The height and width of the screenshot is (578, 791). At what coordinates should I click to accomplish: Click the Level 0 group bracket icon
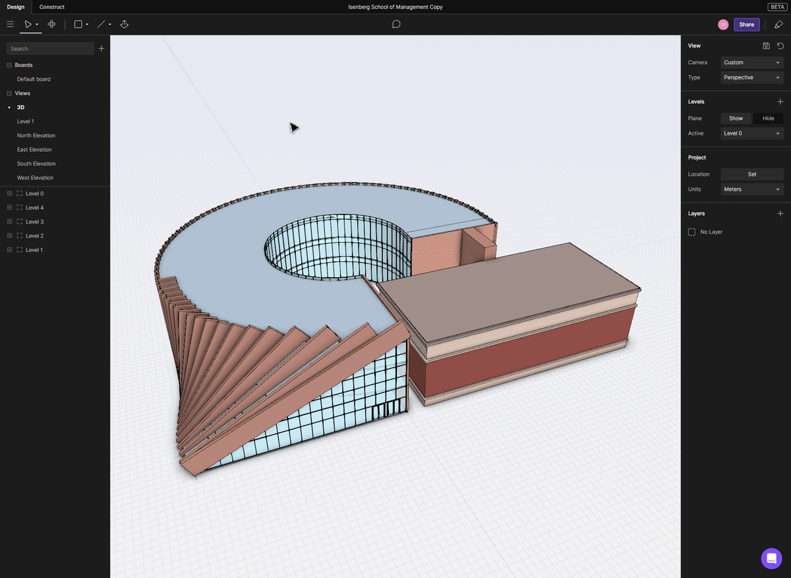click(19, 193)
